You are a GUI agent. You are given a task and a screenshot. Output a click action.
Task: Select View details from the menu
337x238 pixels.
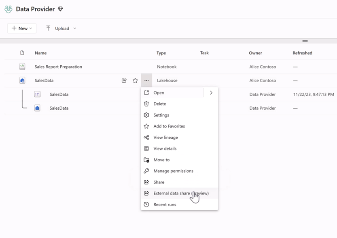click(x=165, y=149)
